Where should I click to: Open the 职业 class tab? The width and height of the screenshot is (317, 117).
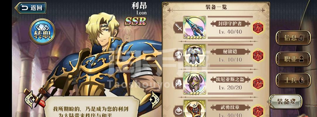[293, 59]
